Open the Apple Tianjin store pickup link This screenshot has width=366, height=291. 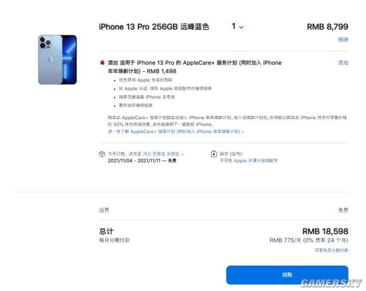coord(256,160)
